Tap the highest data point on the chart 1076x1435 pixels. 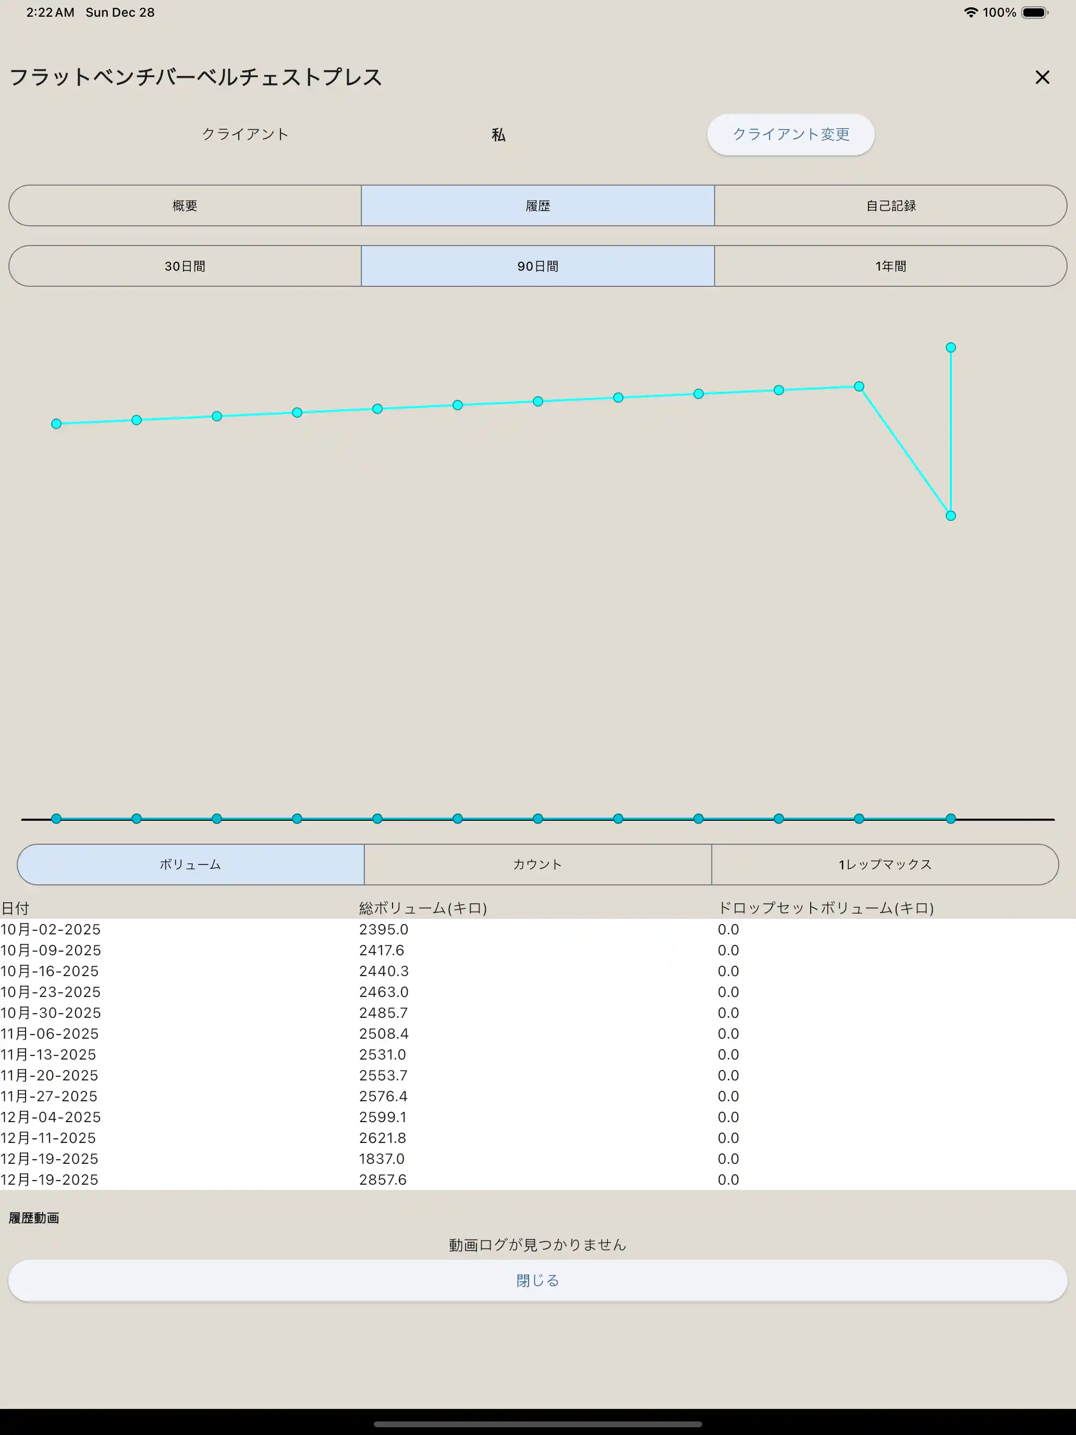click(950, 348)
